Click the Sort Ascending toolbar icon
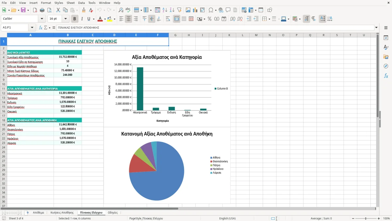392x221 pixels. click(165, 10)
